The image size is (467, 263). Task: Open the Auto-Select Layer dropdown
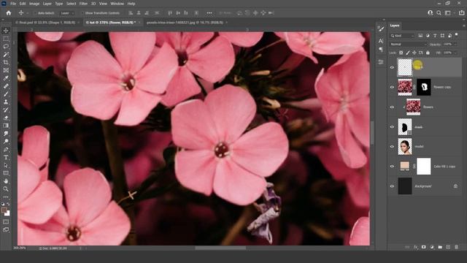click(67, 13)
